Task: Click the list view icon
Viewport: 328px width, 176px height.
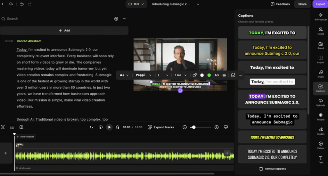Action: point(12,127)
